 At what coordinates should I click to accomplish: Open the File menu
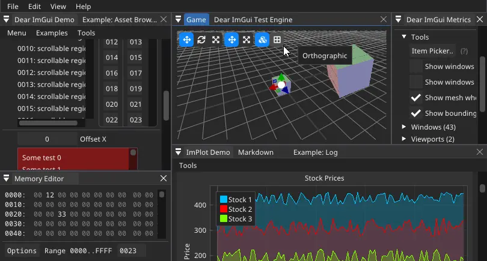(x=13, y=7)
